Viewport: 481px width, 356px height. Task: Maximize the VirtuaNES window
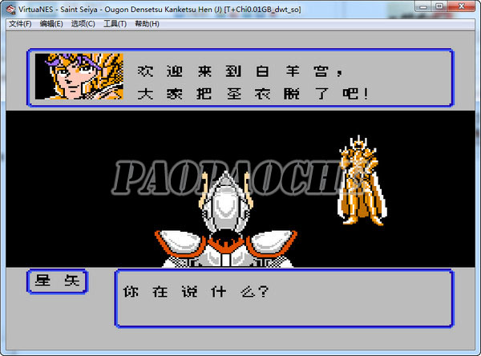pyautogui.click(x=439, y=6)
